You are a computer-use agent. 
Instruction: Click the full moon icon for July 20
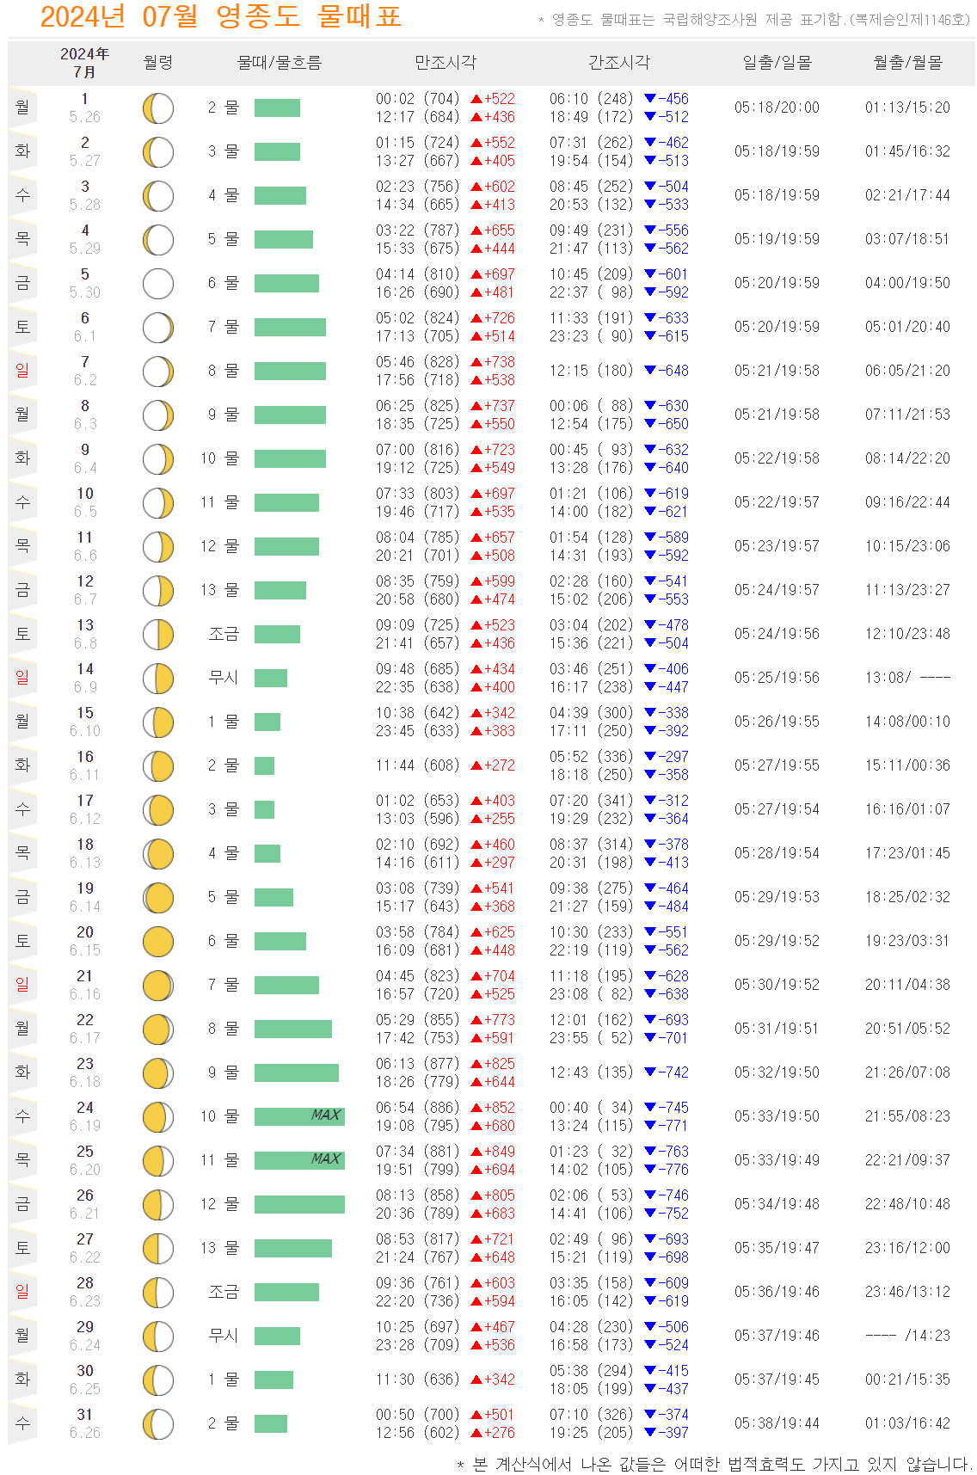(x=158, y=942)
